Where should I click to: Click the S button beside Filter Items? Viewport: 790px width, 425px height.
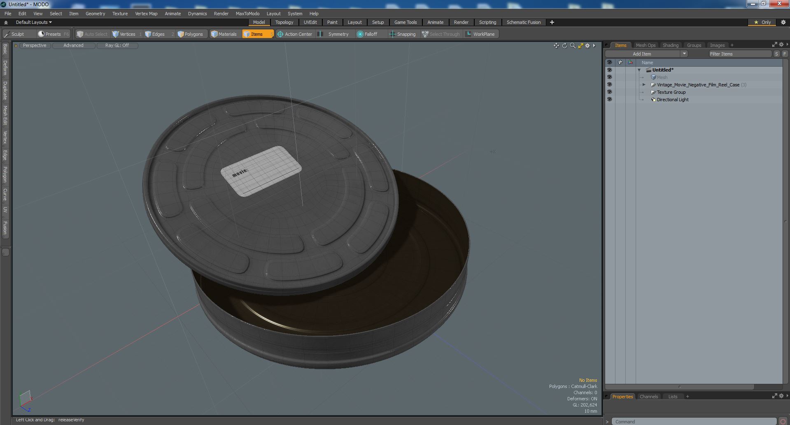click(x=776, y=53)
